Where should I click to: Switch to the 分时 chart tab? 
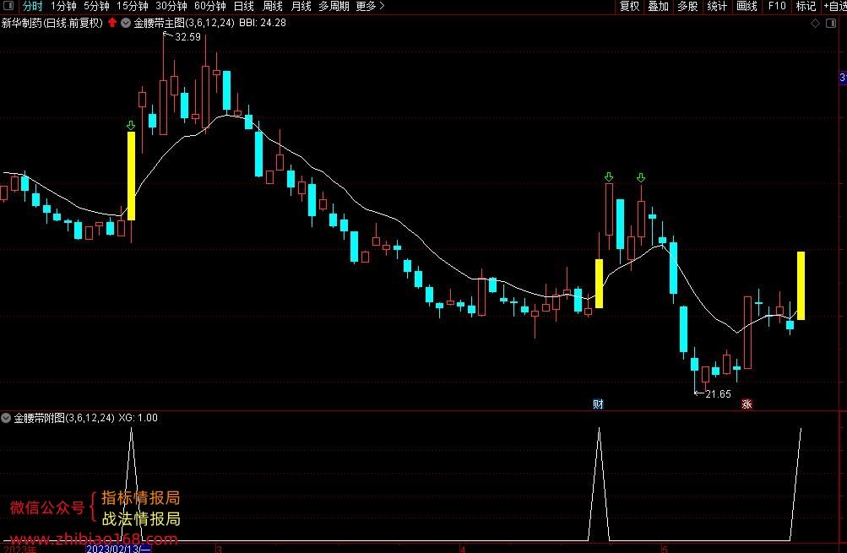32,7
